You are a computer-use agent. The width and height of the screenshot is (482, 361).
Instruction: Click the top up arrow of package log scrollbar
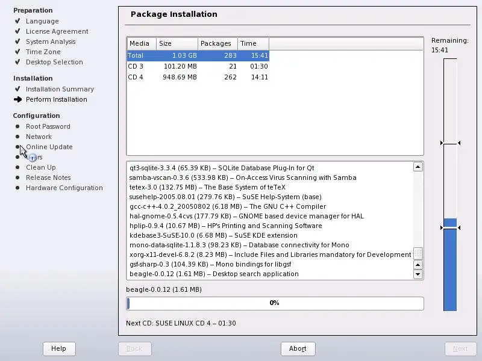tap(418, 167)
